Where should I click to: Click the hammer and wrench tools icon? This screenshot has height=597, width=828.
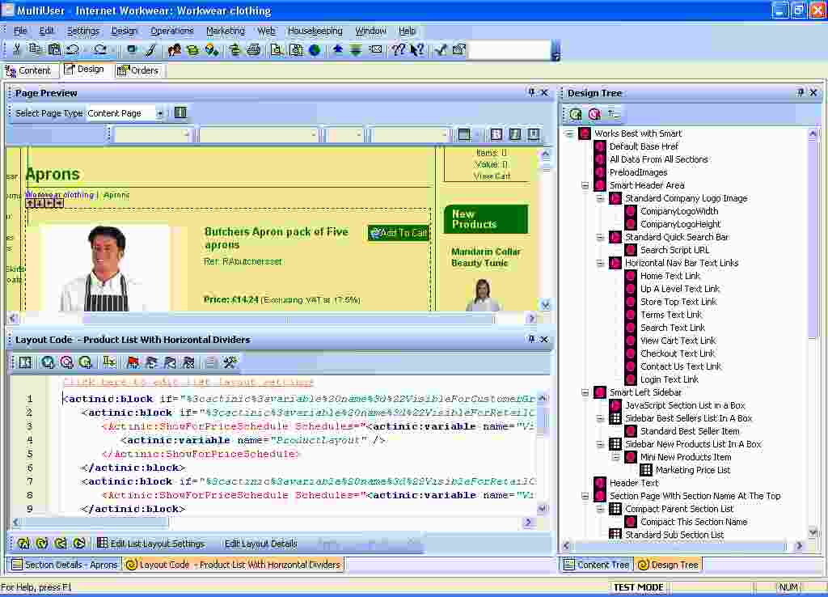(230, 362)
